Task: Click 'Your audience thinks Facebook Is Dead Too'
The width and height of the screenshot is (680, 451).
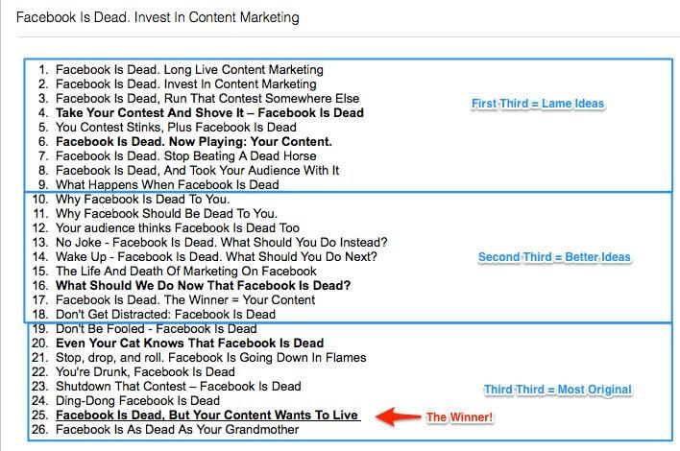Action: point(178,227)
